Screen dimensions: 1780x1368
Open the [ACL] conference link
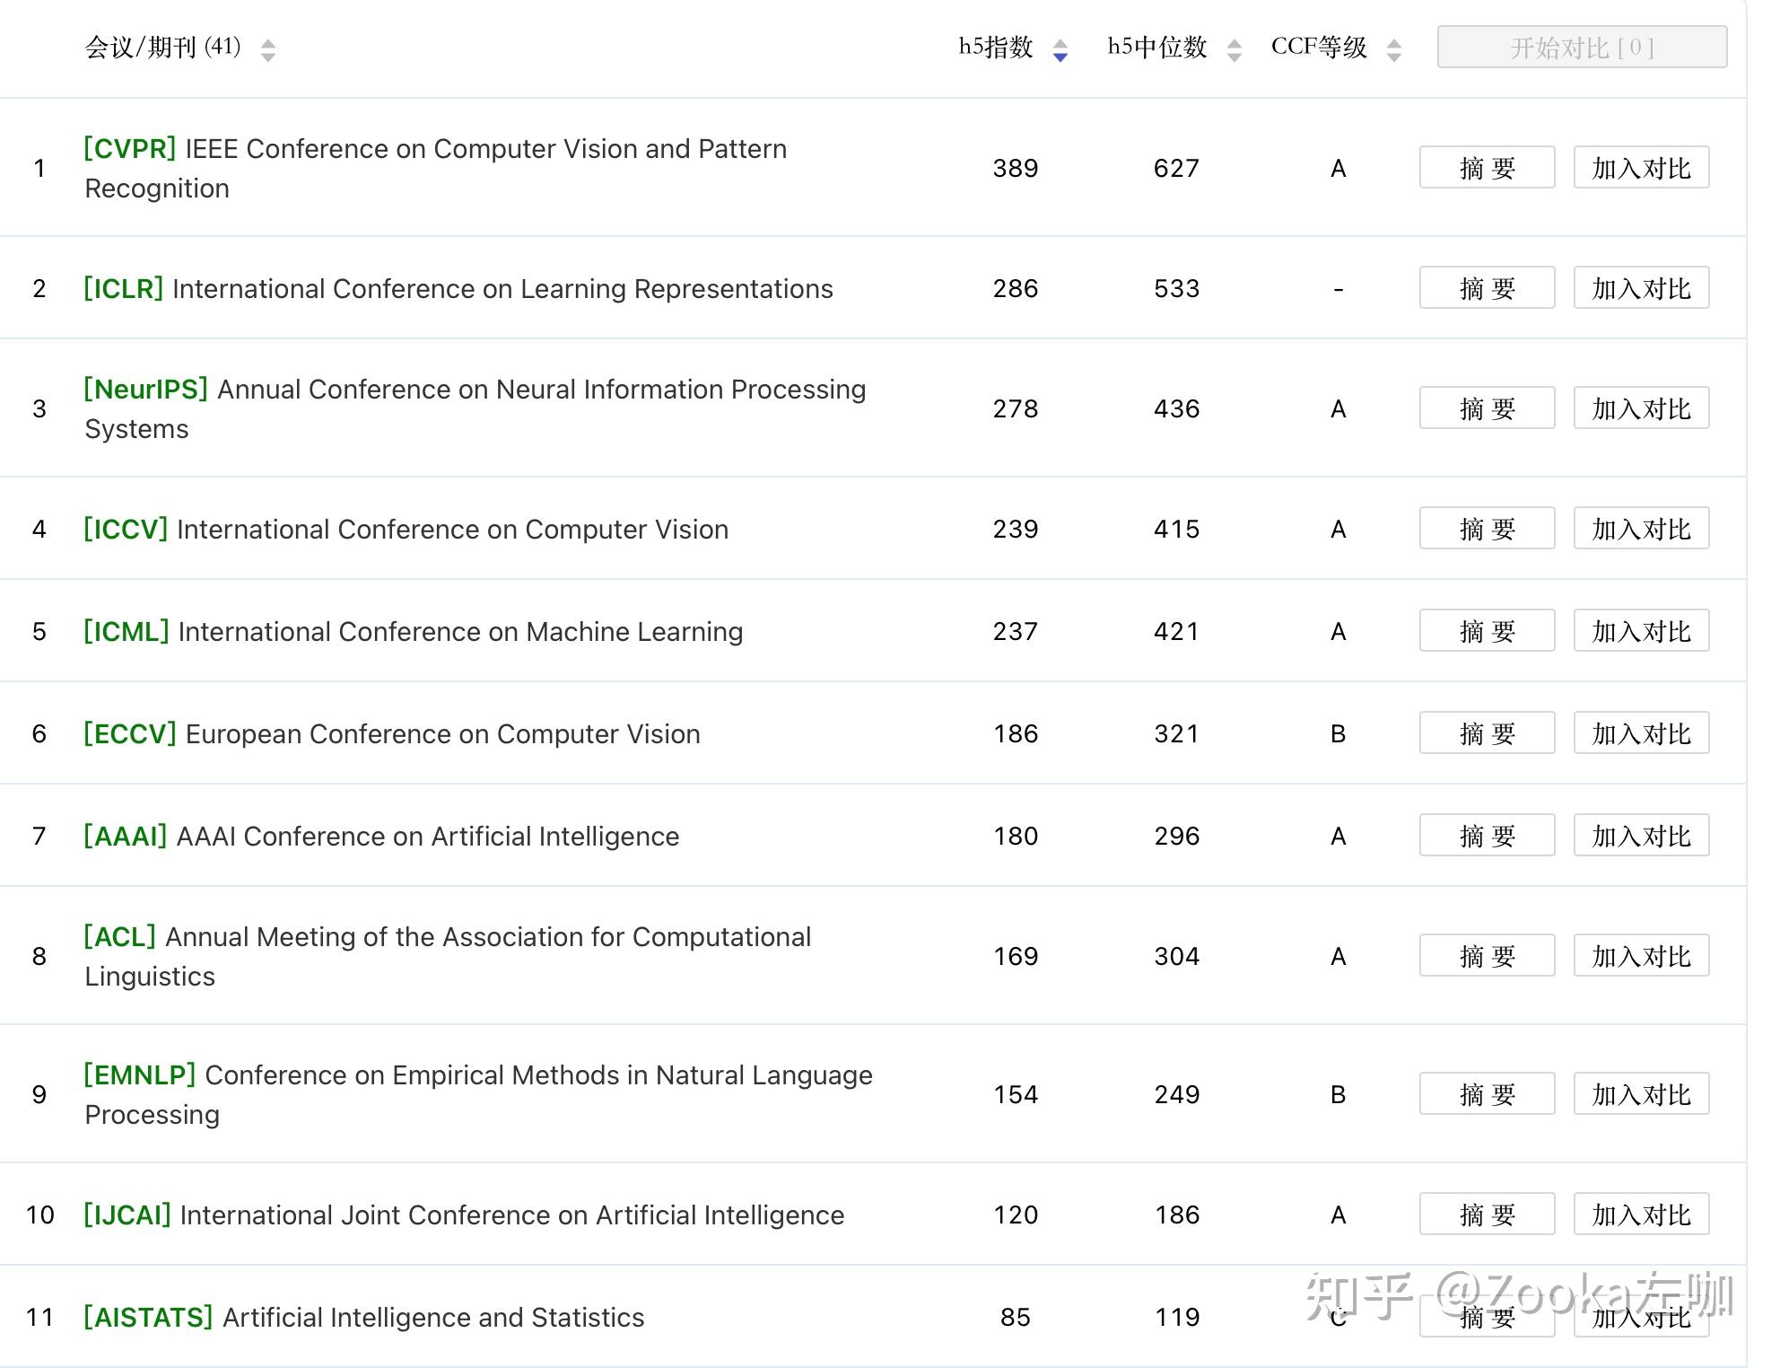(x=120, y=937)
